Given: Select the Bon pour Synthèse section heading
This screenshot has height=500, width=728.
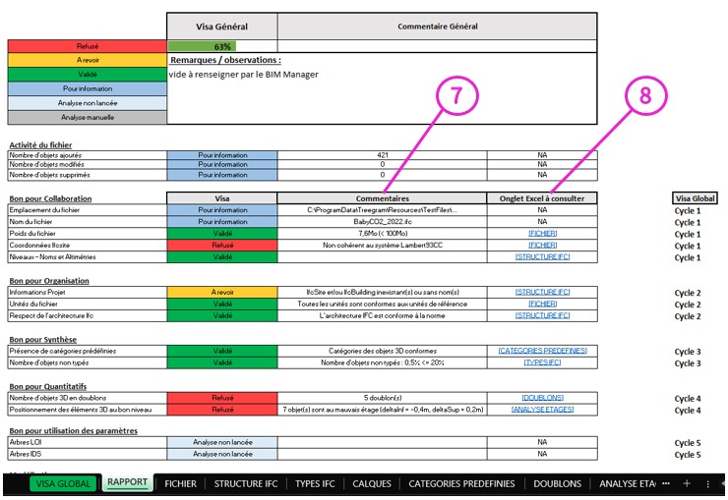Looking at the screenshot, I should (x=42, y=340).
